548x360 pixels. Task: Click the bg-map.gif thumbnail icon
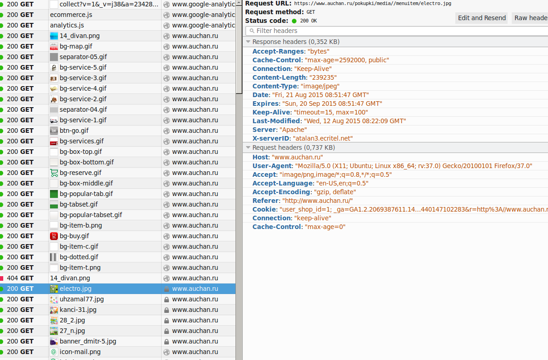54,46
